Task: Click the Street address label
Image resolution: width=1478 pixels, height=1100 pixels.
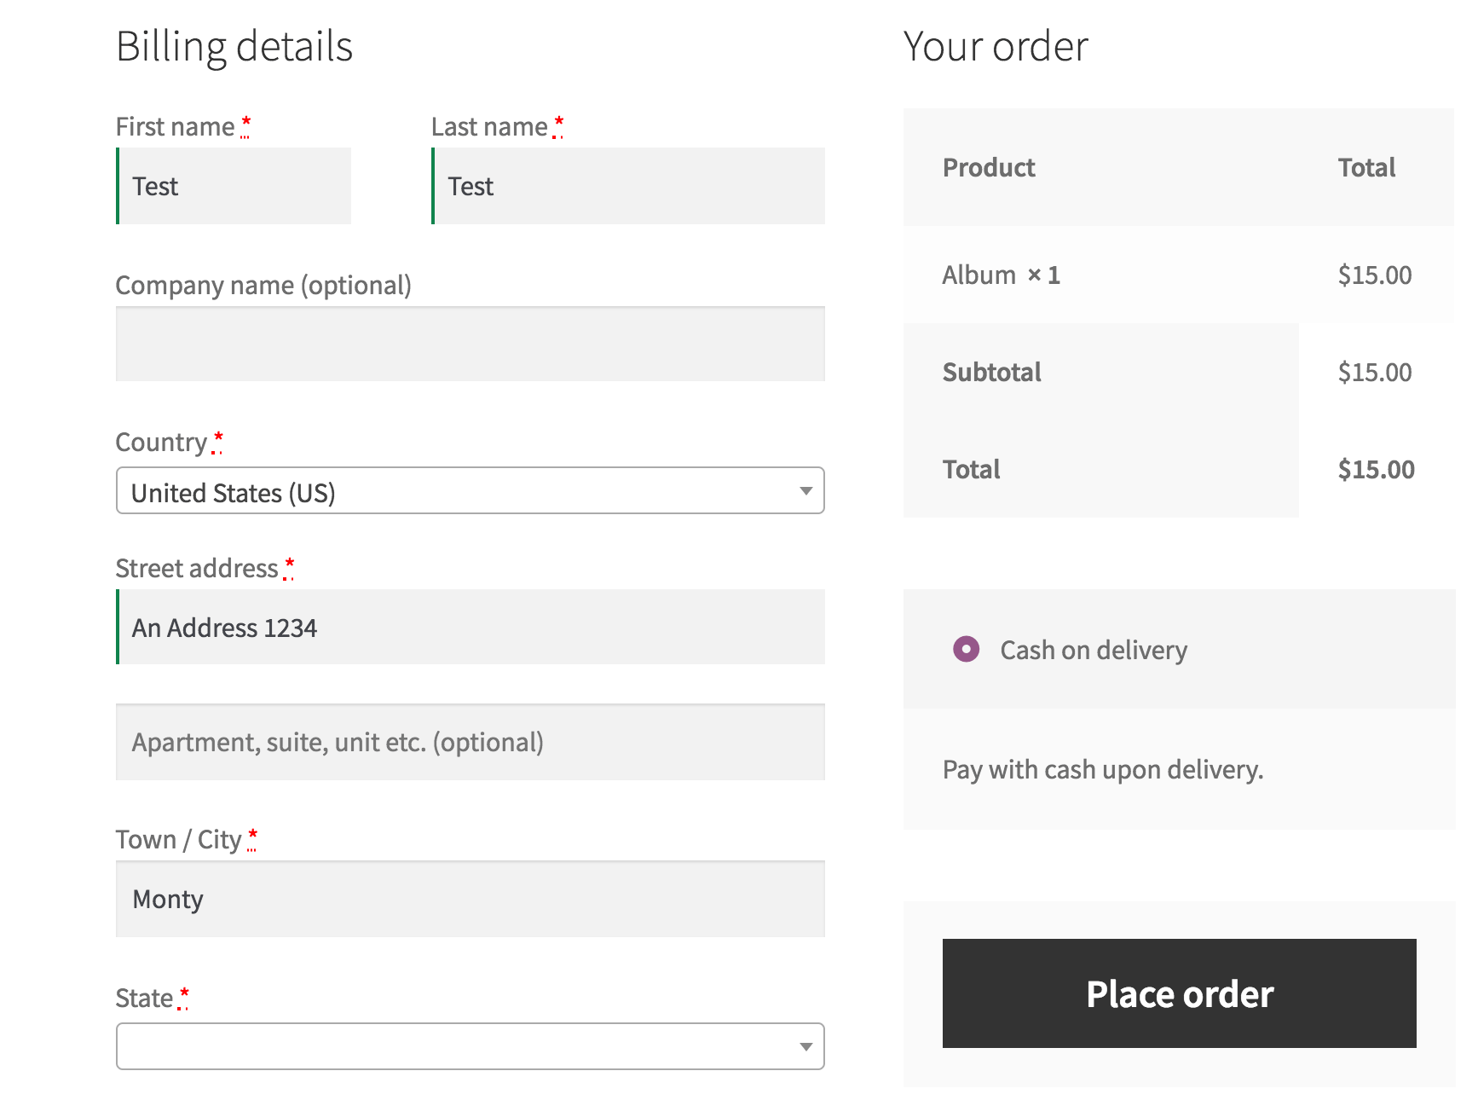Action: (197, 569)
